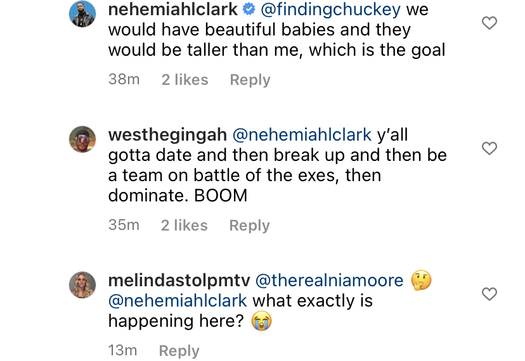Click the verified badge next to nehemiahlclark
This screenshot has height=361, width=525.
click(x=249, y=9)
